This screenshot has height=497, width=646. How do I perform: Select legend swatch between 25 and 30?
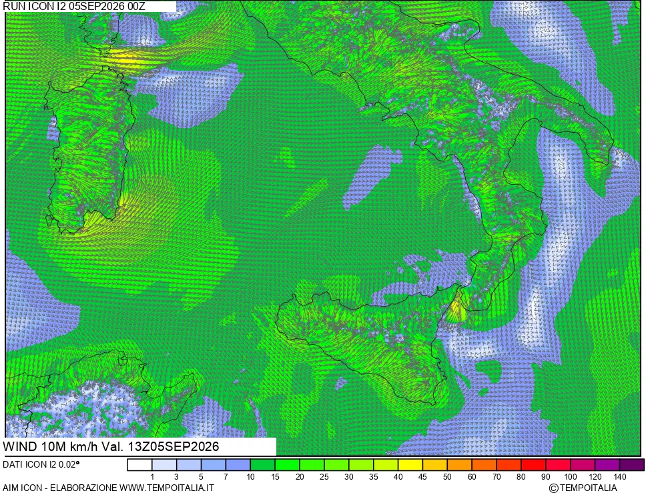pos(336,465)
